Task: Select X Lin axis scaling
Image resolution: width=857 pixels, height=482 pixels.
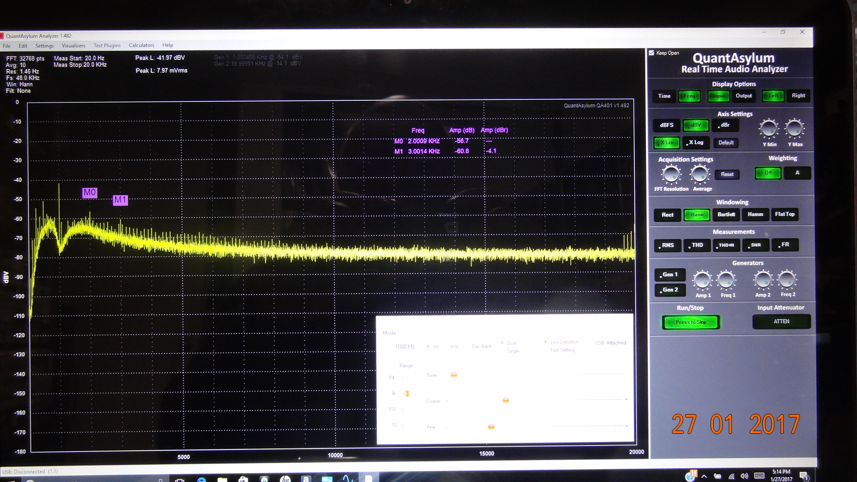Action: [x=667, y=143]
